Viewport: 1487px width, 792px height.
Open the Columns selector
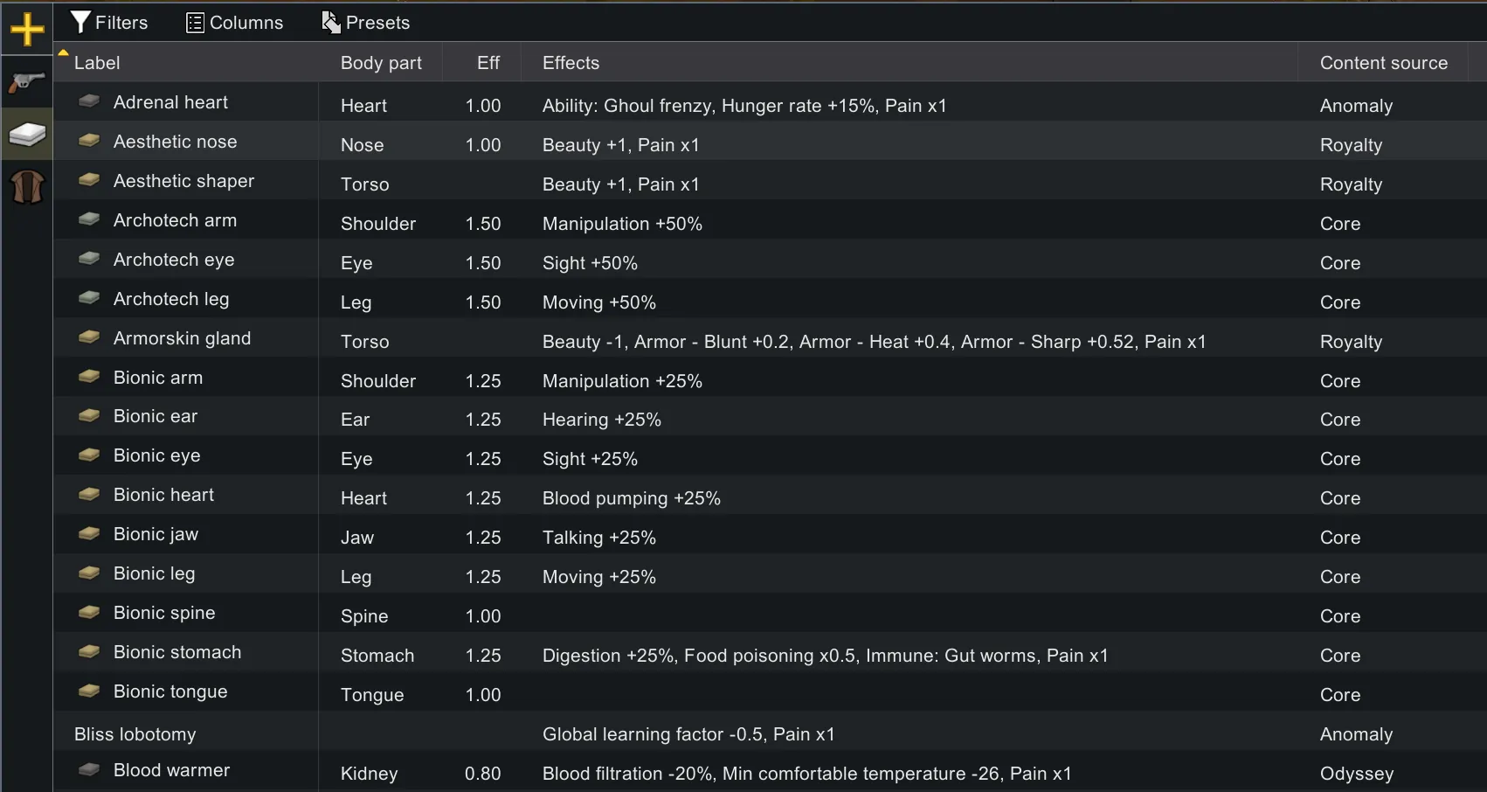coord(235,23)
